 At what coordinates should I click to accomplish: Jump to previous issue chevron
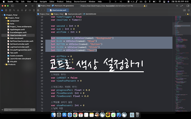point(186,14)
